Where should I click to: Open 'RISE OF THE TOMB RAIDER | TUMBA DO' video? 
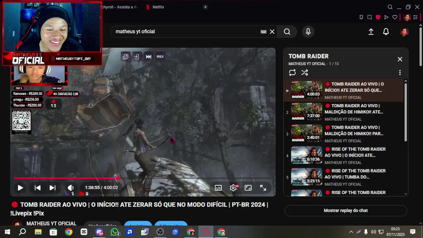[344, 177]
